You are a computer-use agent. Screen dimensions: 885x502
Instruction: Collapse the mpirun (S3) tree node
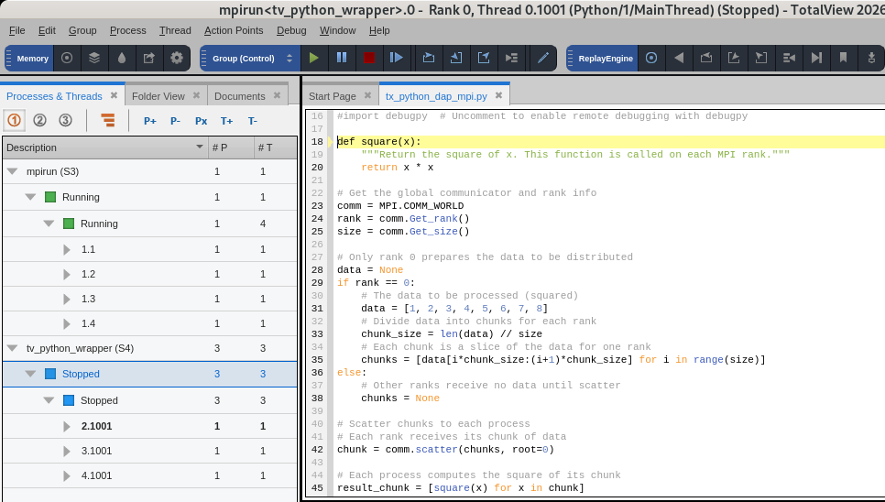coord(13,171)
